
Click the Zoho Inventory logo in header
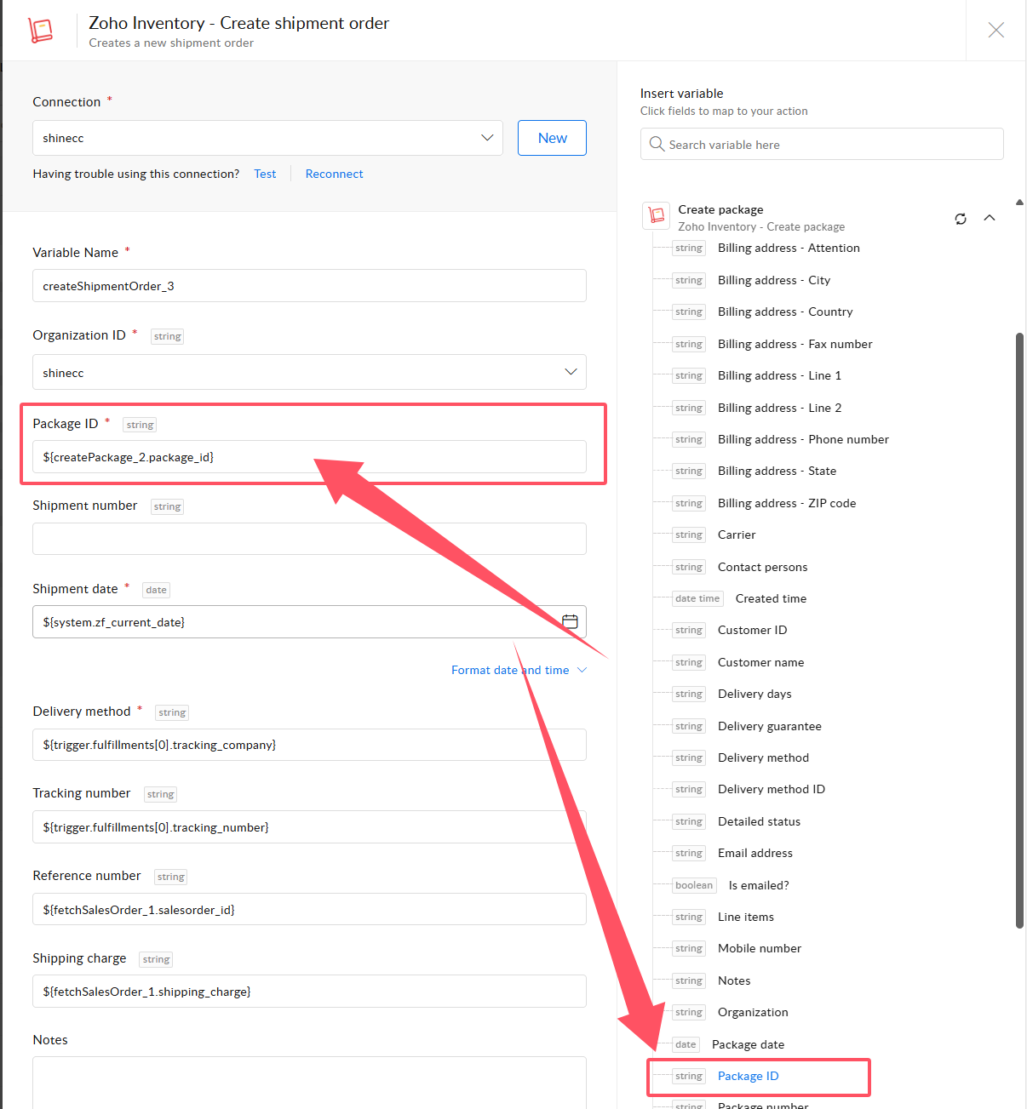point(40,30)
